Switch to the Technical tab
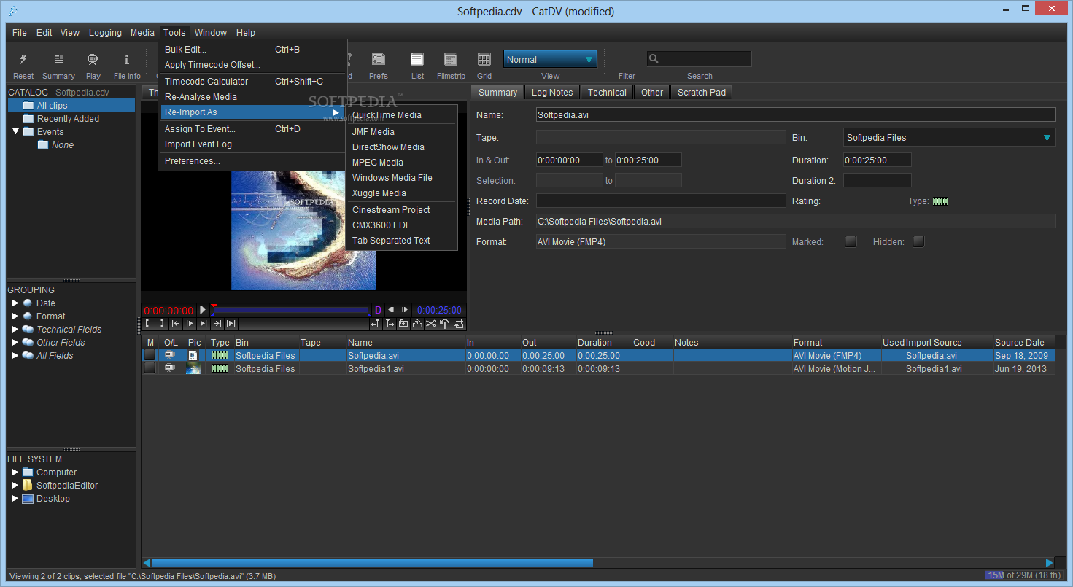Screen dimensions: 1073x587 [x=607, y=93]
